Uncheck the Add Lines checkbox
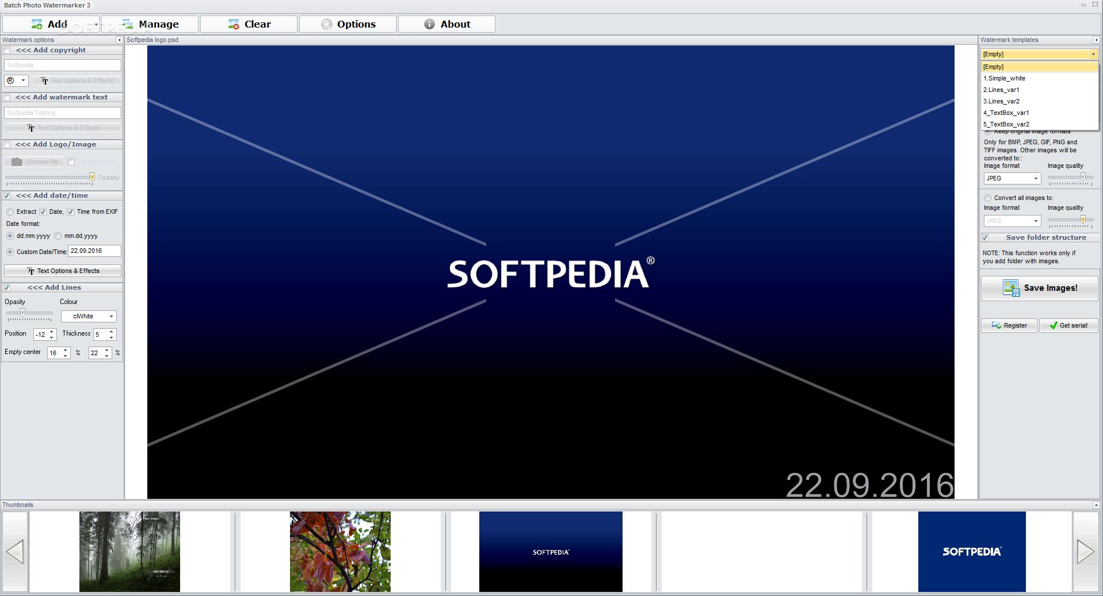Viewport: 1103px width, 596px height. click(x=7, y=288)
